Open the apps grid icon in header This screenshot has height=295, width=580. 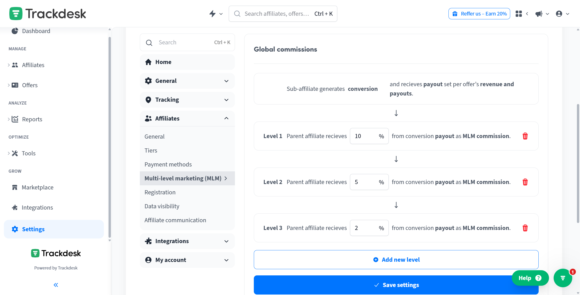(518, 14)
